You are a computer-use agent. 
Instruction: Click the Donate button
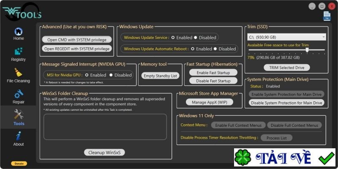tap(19, 164)
